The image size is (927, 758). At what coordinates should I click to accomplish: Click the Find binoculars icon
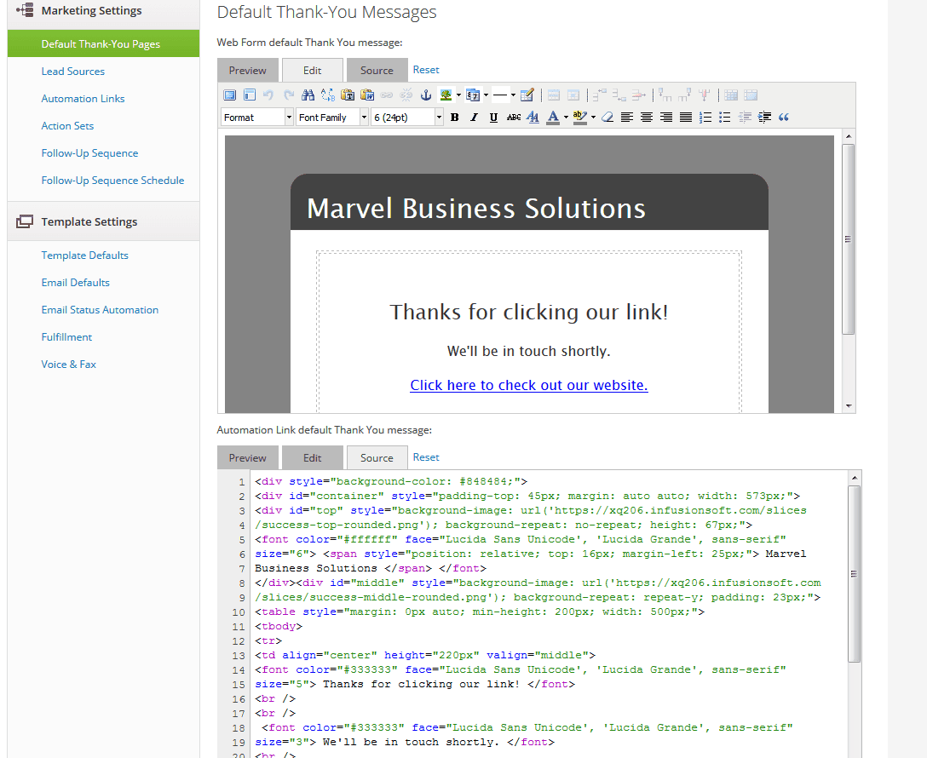pyautogui.click(x=308, y=95)
